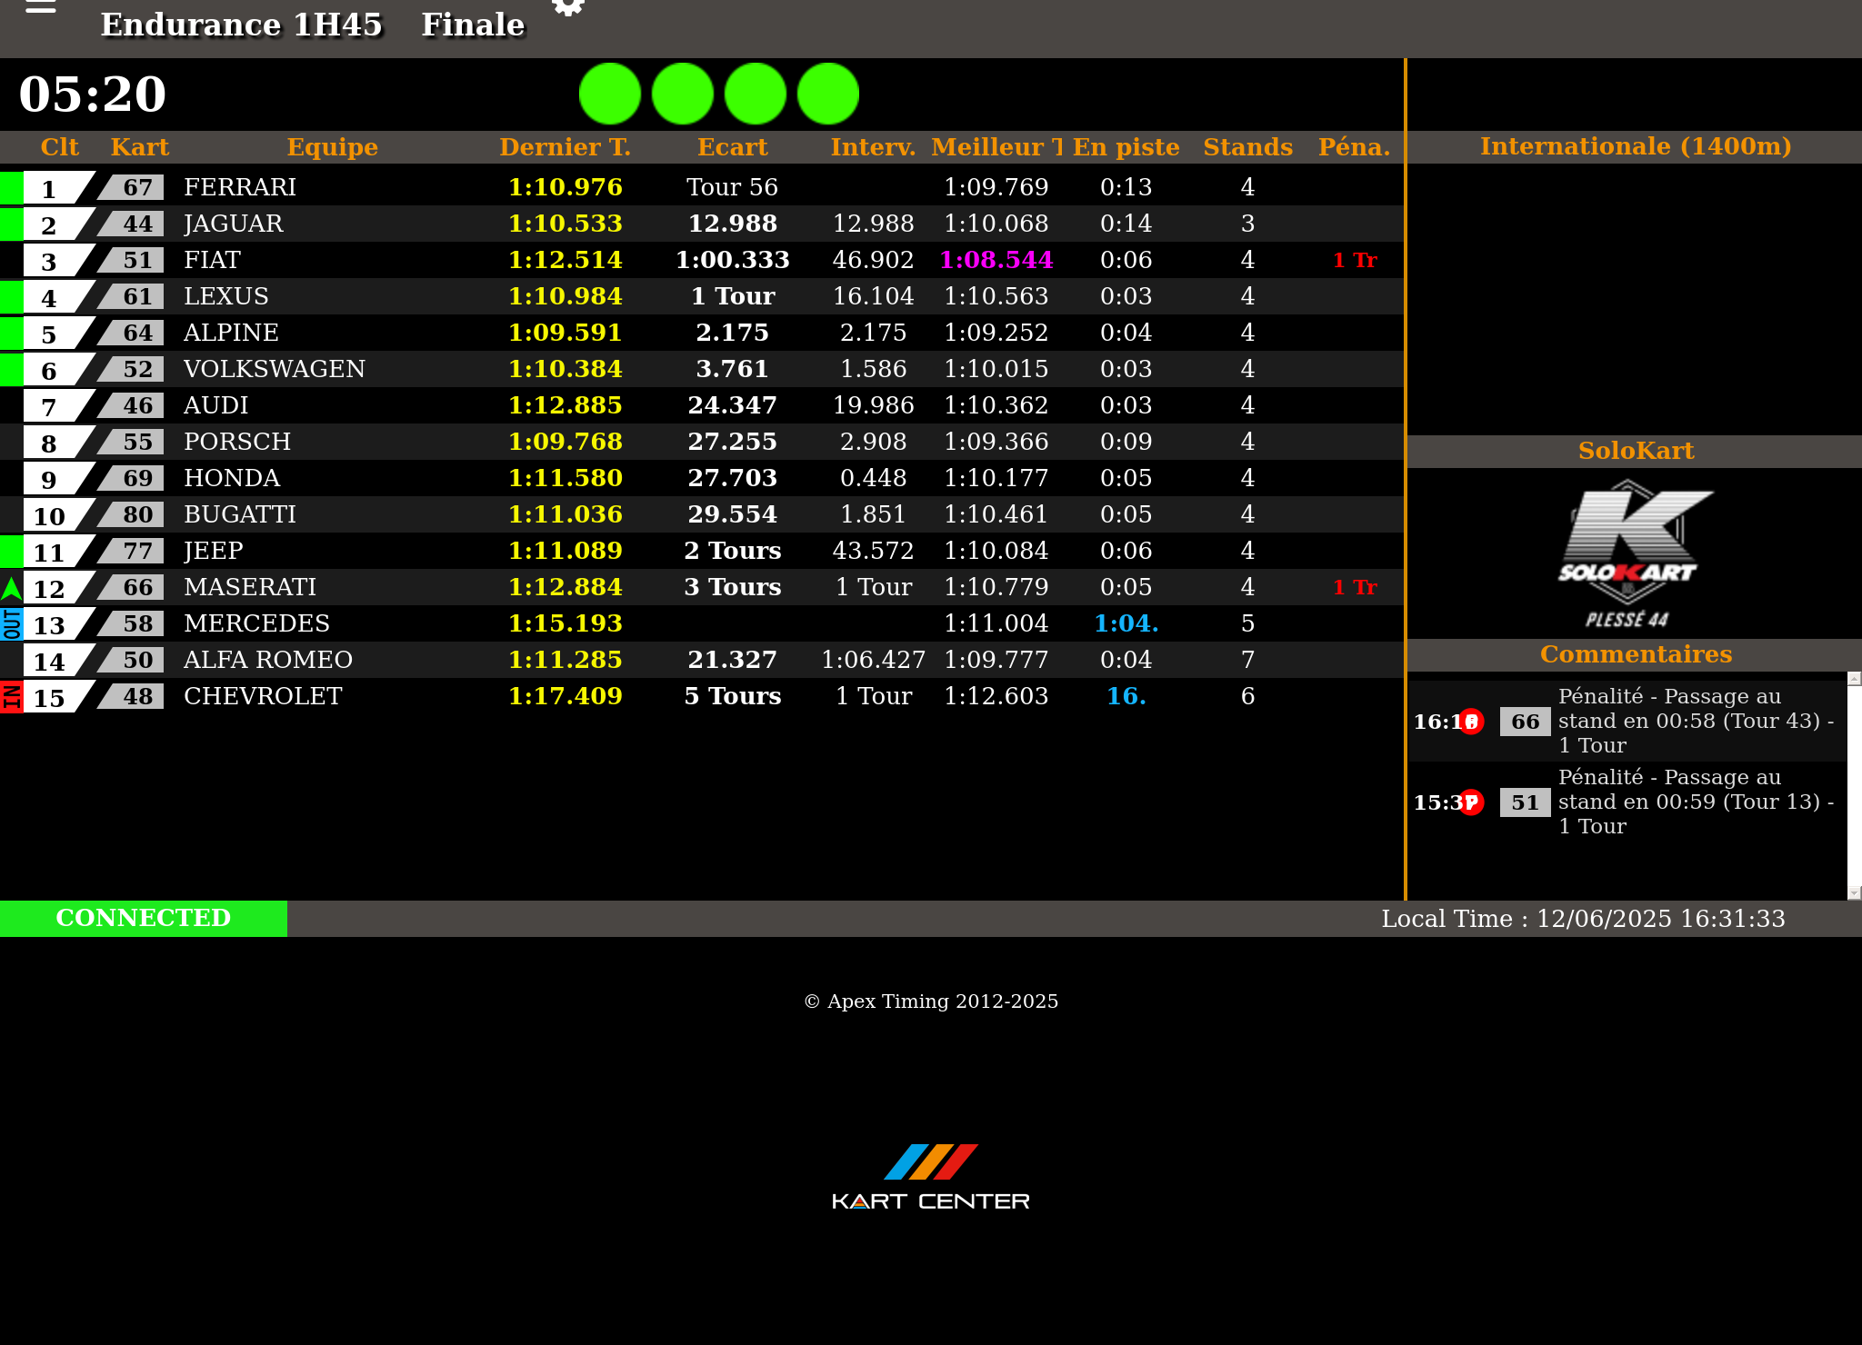Click the 05:20 countdown timer
This screenshot has width=1862, height=1345.
click(93, 95)
